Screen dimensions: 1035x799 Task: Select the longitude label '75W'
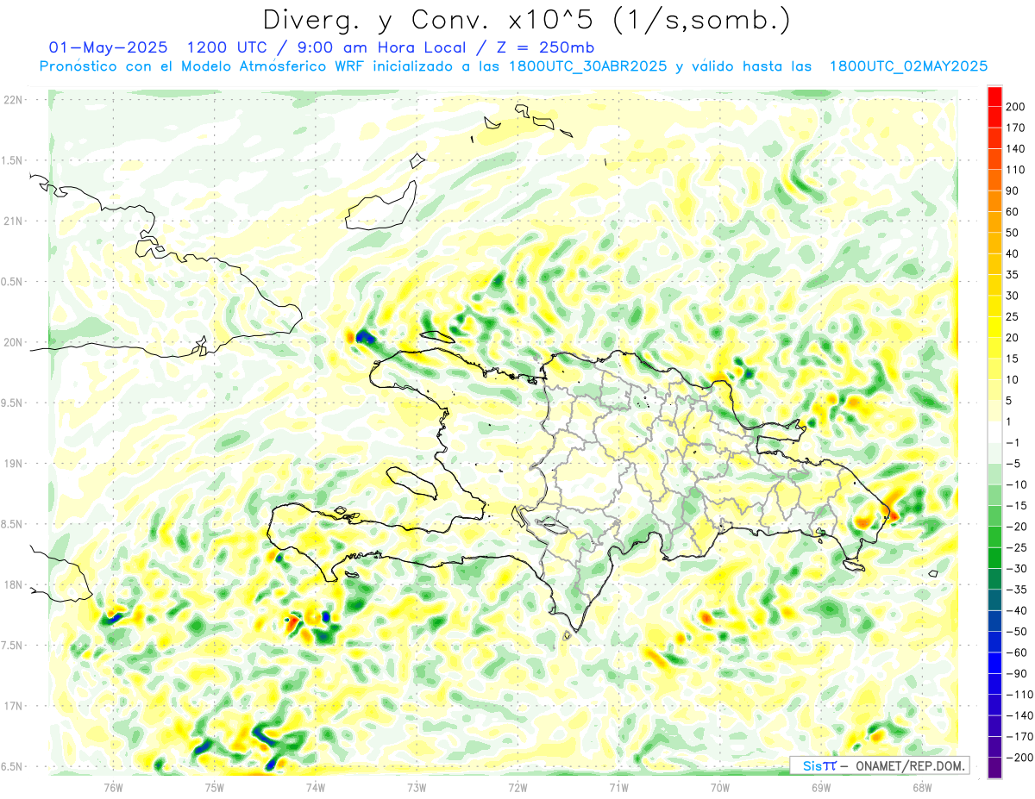pos(214,788)
